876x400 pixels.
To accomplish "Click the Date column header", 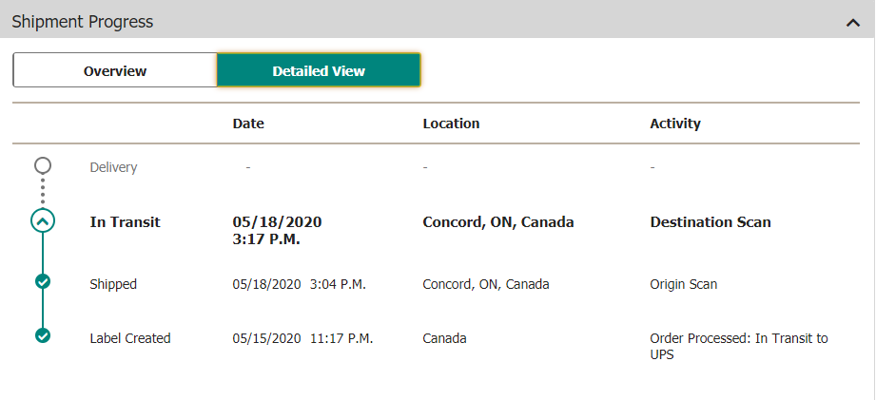I will pyautogui.click(x=248, y=124).
